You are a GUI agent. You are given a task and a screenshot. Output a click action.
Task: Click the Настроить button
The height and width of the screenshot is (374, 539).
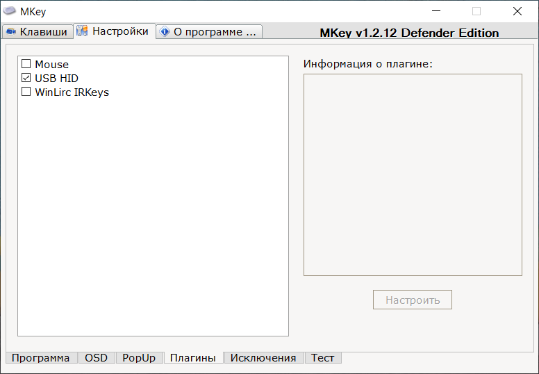[413, 300]
